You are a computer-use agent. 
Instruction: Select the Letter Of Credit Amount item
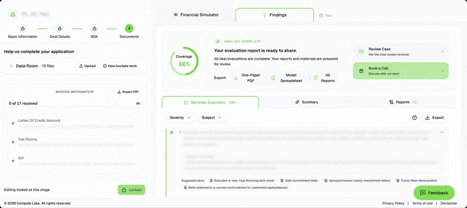[x=75, y=123]
